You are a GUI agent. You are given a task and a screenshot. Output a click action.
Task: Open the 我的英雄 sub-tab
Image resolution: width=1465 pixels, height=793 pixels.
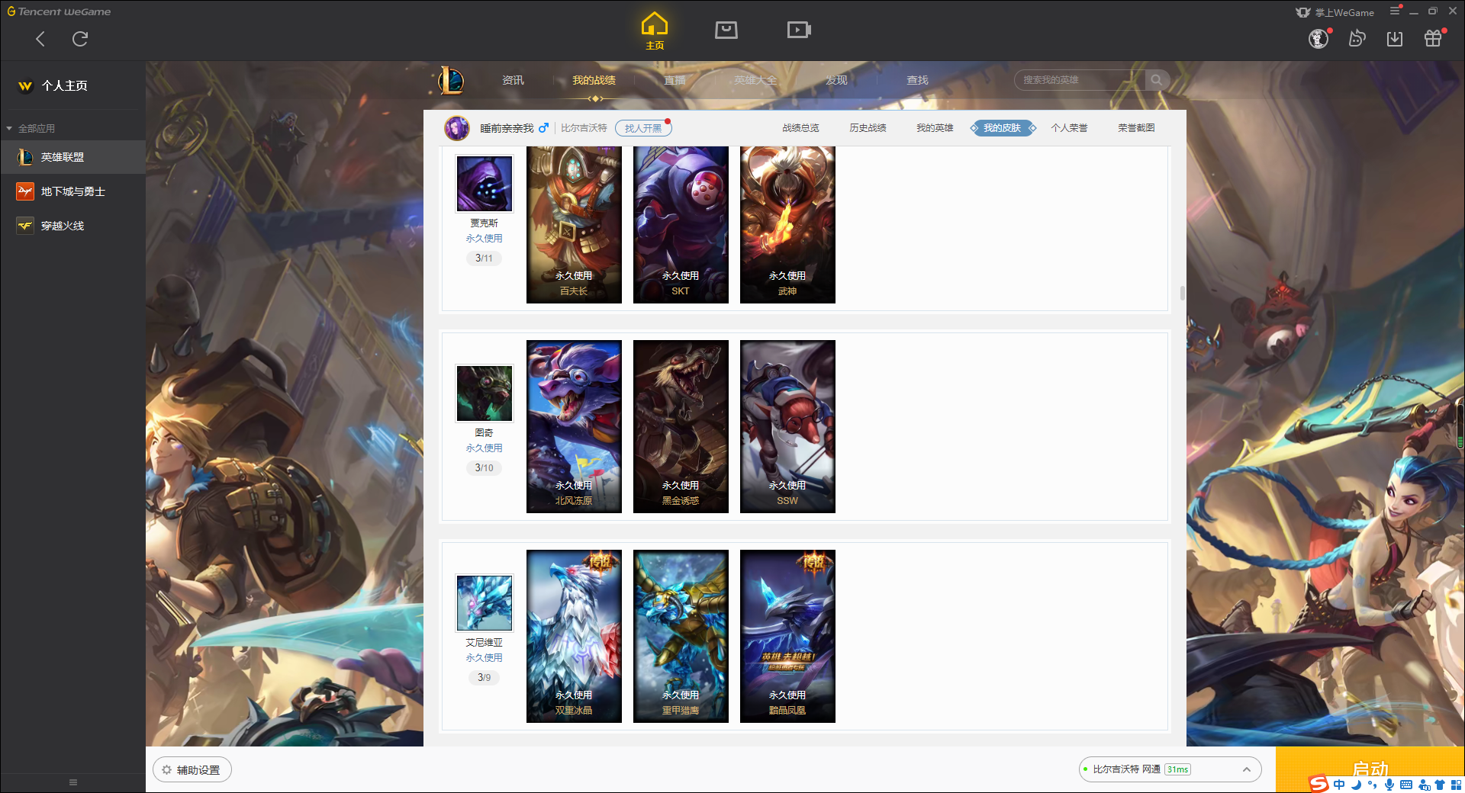tap(935, 128)
